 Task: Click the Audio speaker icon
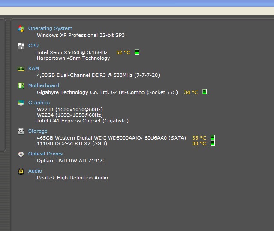21,171
